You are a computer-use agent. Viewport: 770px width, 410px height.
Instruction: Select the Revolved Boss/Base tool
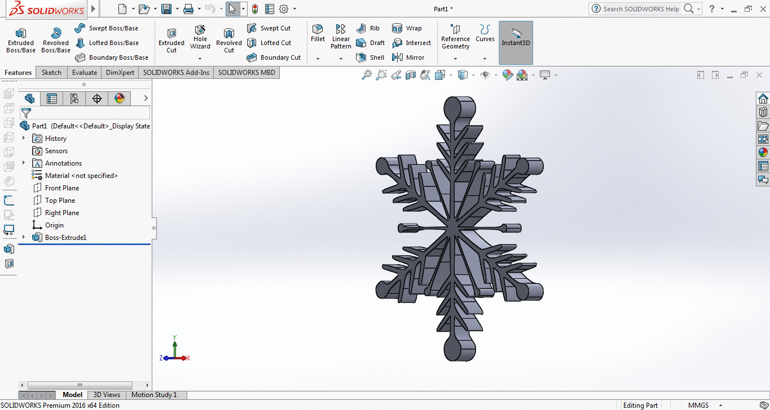[56, 41]
